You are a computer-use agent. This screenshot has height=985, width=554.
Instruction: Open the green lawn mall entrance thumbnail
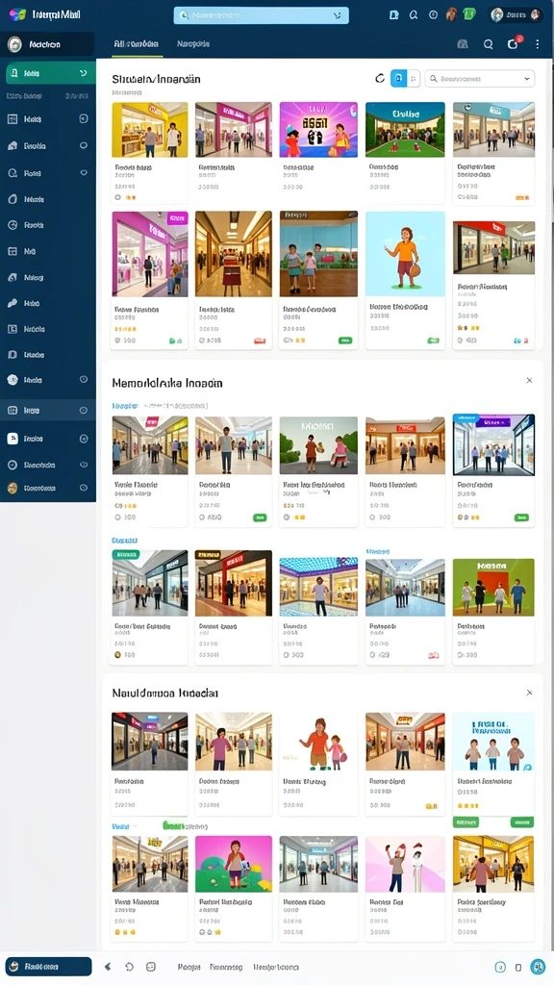coord(405,130)
